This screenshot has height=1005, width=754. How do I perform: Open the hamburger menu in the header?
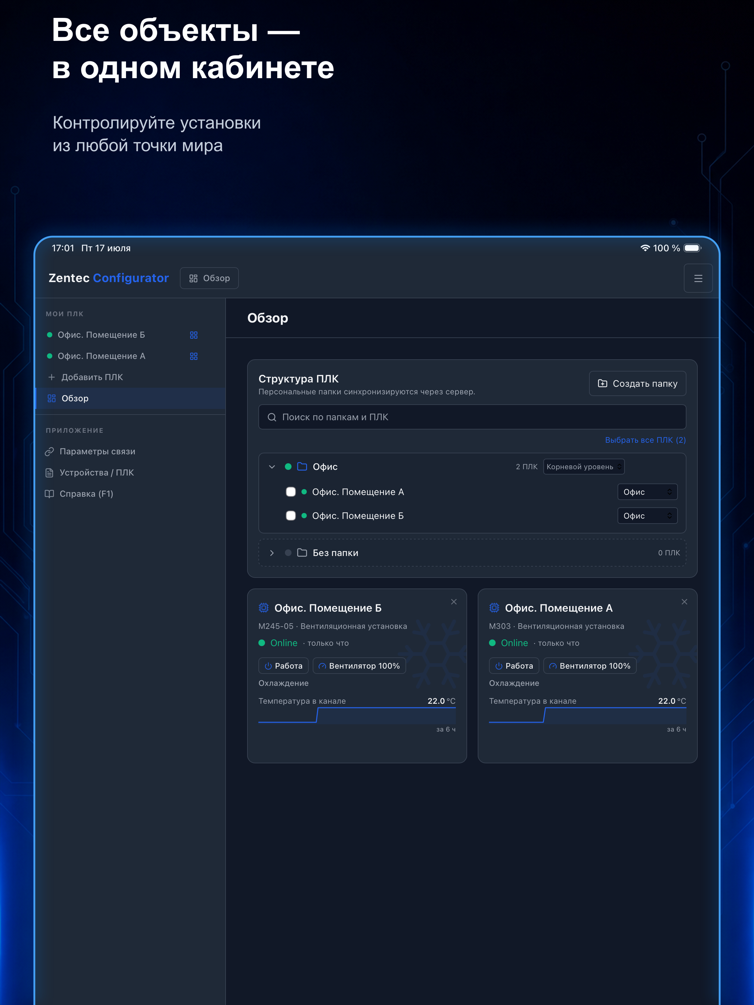pos(698,278)
